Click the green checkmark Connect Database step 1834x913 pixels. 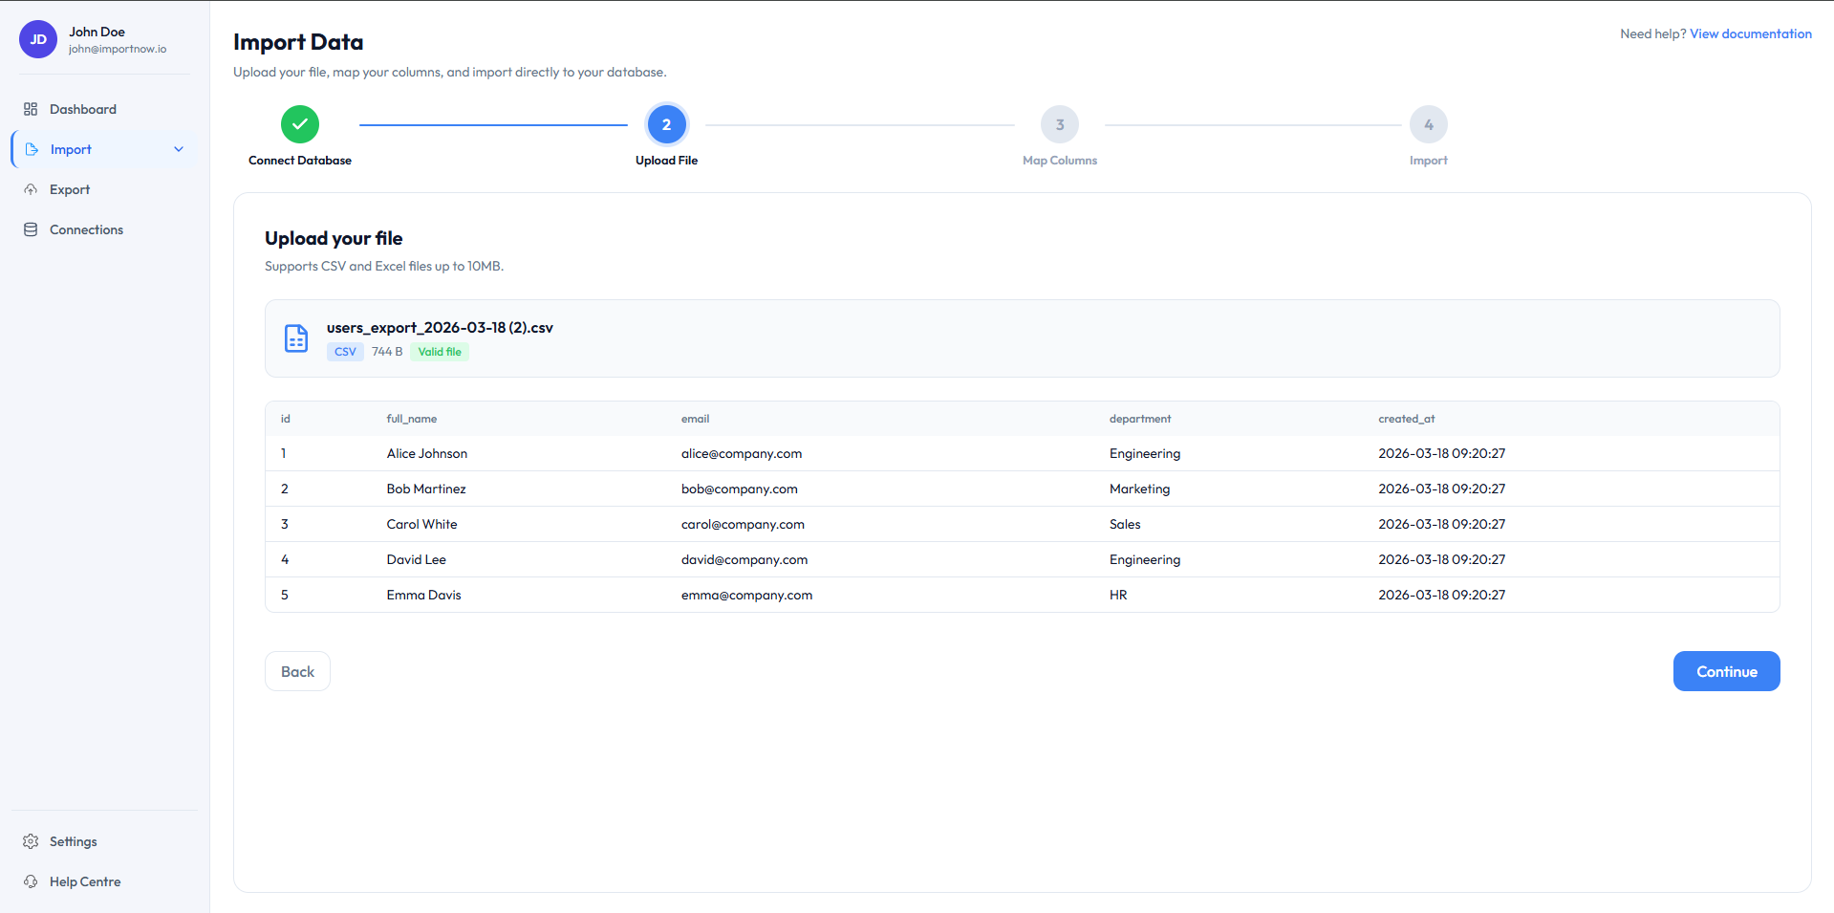(x=300, y=124)
